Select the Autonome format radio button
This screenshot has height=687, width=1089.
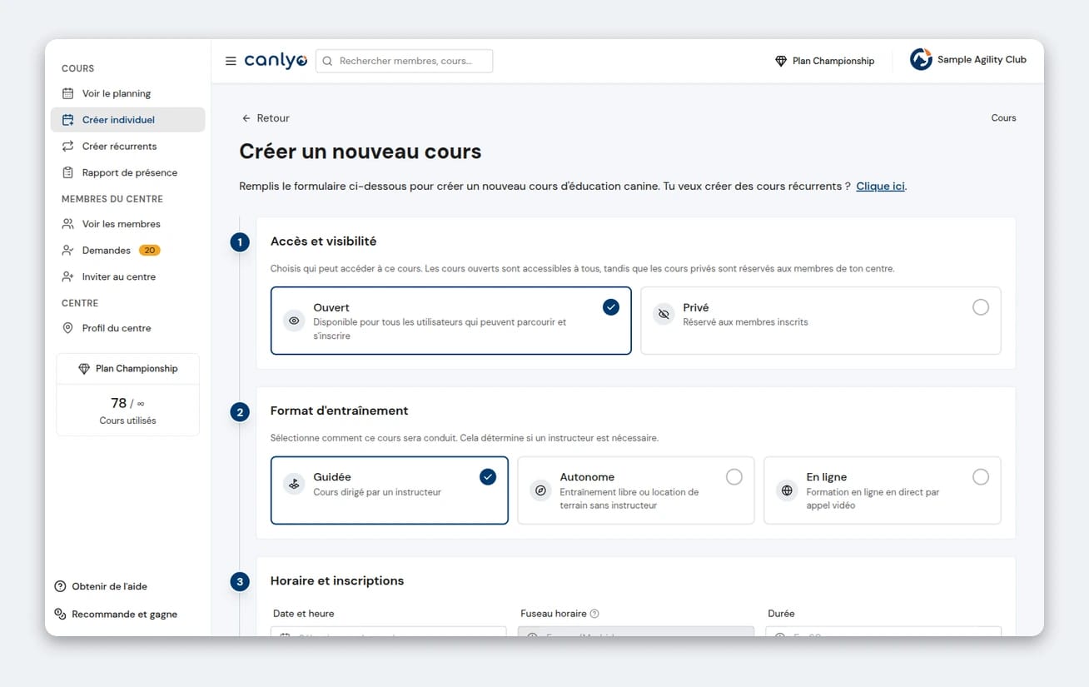(x=734, y=477)
